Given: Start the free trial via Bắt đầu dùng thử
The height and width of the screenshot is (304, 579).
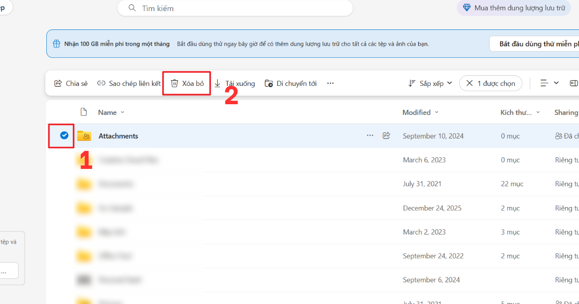Looking at the screenshot, I should pos(534,44).
